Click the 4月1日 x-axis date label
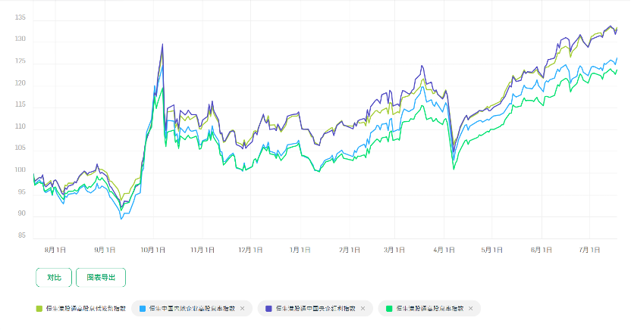Viewport: 631px width, 330px height. click(x=444, y=249)
